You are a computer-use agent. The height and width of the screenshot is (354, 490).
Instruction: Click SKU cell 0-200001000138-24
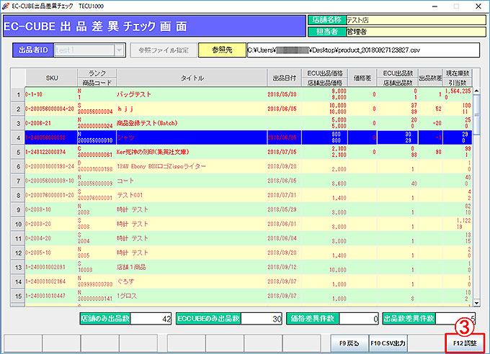pyautogui.click(x=50, y=166)
